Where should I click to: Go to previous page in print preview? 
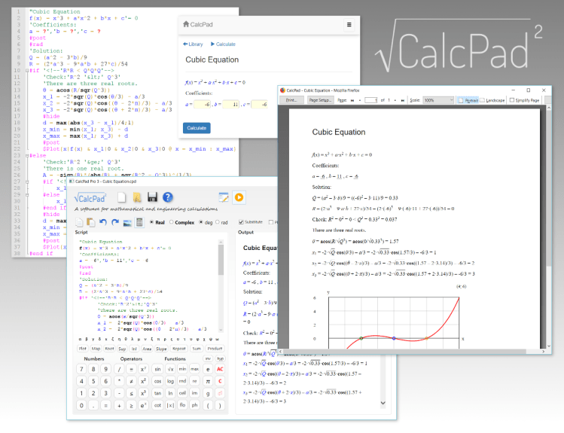click(x=360, y=100)
